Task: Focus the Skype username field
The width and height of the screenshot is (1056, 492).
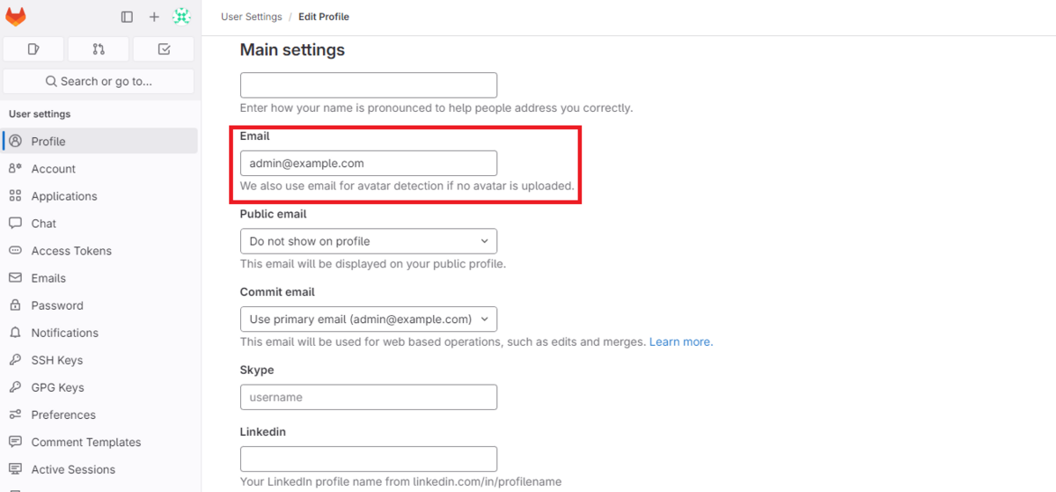Action: pyautogui.click(x=368, y=397)
